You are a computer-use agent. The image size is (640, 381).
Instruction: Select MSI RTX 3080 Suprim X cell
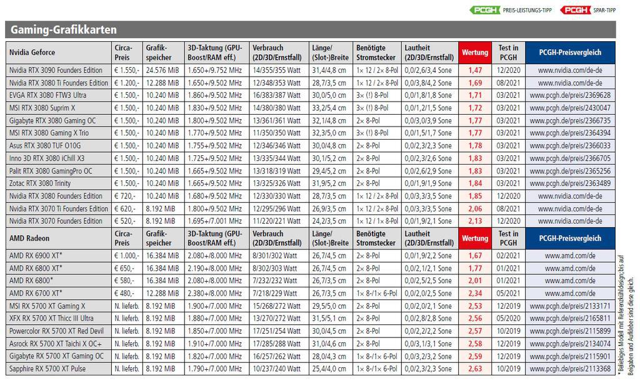(x=59, y=108)
